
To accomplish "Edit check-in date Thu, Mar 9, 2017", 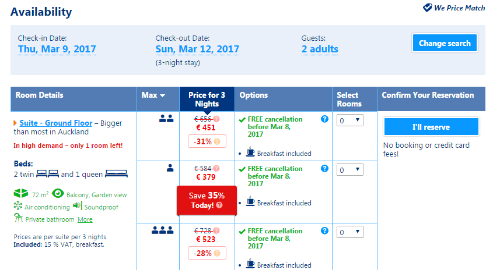I will (x=57, y=49).
